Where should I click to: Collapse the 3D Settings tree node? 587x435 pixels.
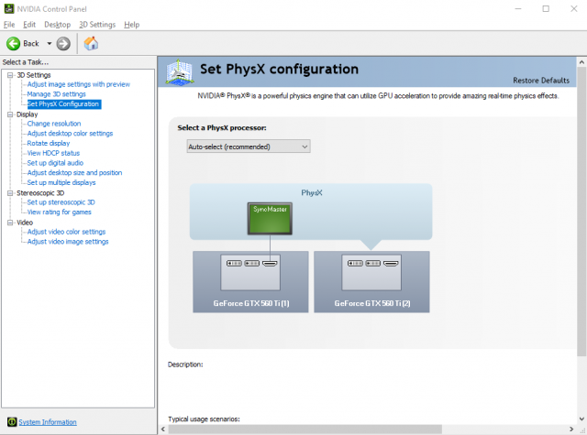pyautogui.click(x=9, y=75)
